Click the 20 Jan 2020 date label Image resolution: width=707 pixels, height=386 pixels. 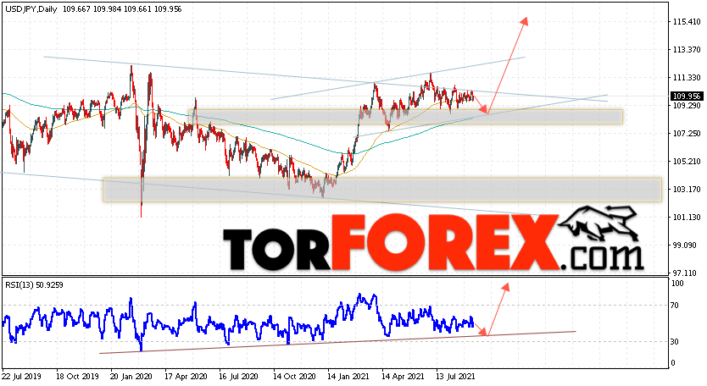pos(131,376)
